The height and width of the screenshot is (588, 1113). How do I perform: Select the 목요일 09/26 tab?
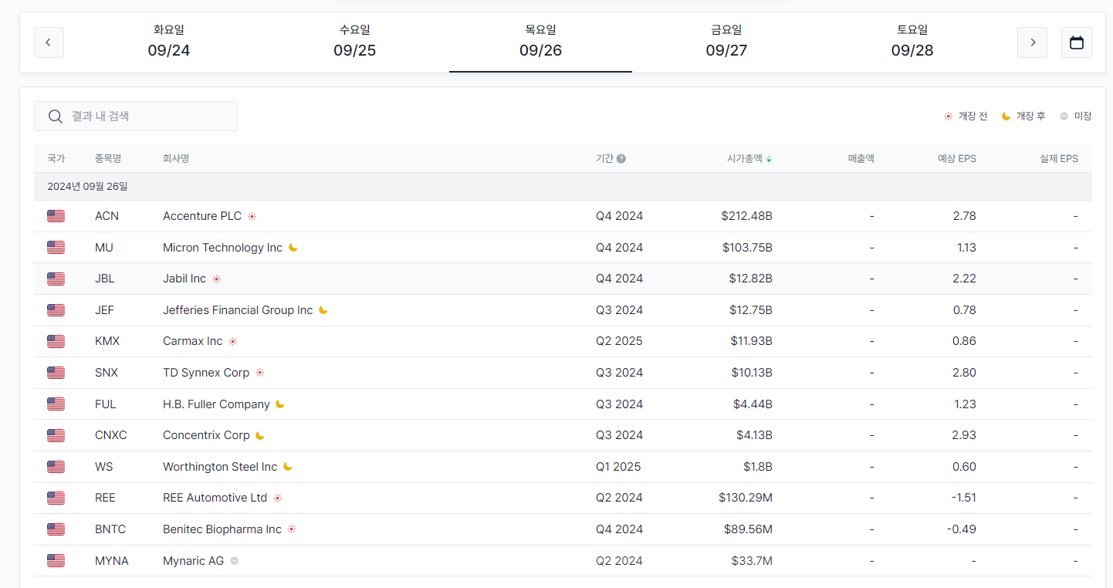pos(540,42)
